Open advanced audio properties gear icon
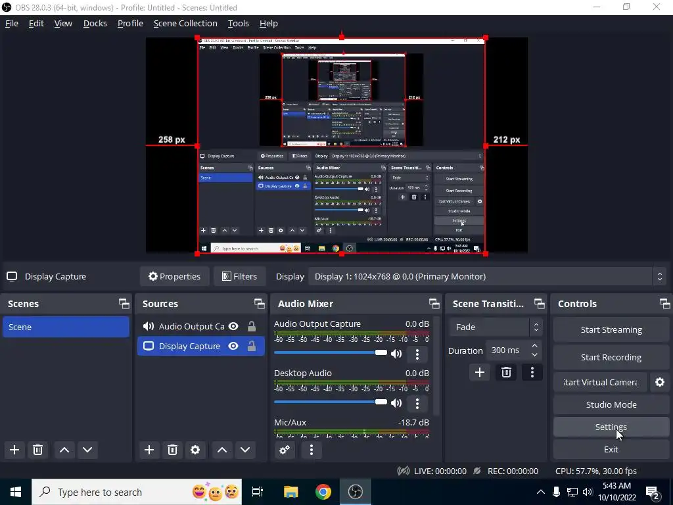Screen dimensions: 673x505 click(x=285, y=450)
